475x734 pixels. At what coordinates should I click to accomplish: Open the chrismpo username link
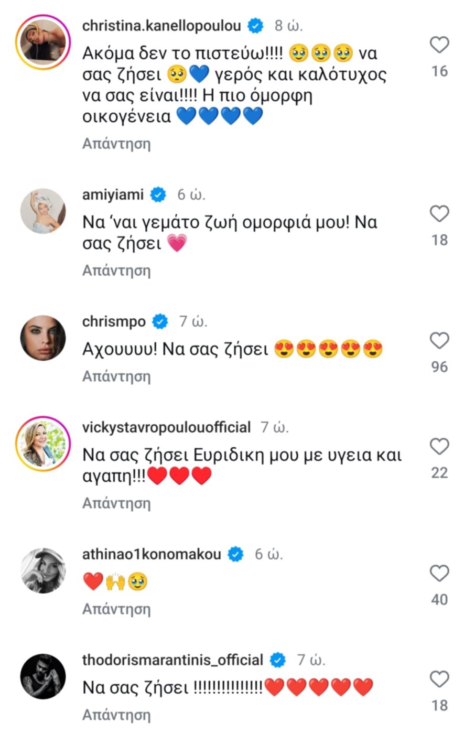point(114,321)
